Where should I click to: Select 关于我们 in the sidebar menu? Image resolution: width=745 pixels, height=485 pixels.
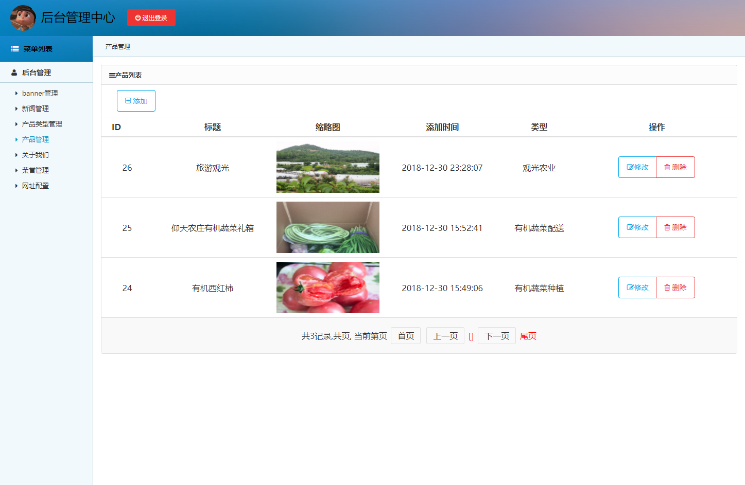[34, 155]
